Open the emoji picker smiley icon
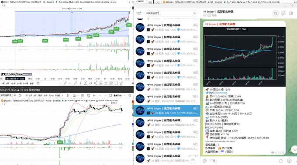Image resolution: width=297 pixels, height=165 pixels. tap(289, 161)
